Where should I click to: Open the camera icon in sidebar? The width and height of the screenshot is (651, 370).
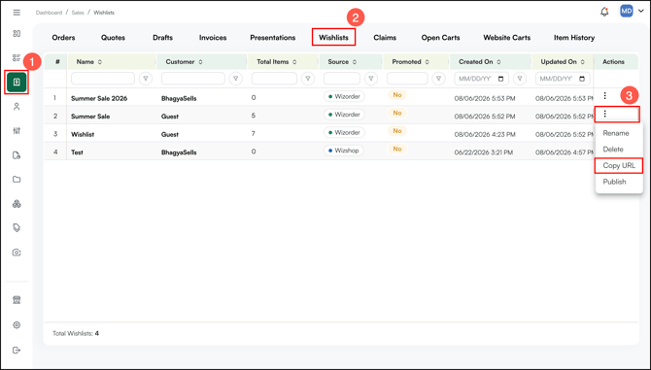coord(17,252)
